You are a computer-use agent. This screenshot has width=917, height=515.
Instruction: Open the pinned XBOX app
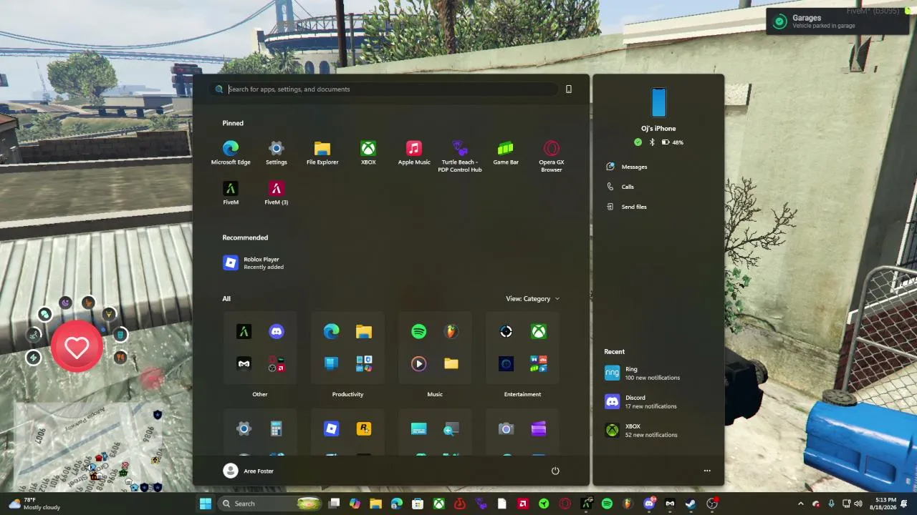368,152
